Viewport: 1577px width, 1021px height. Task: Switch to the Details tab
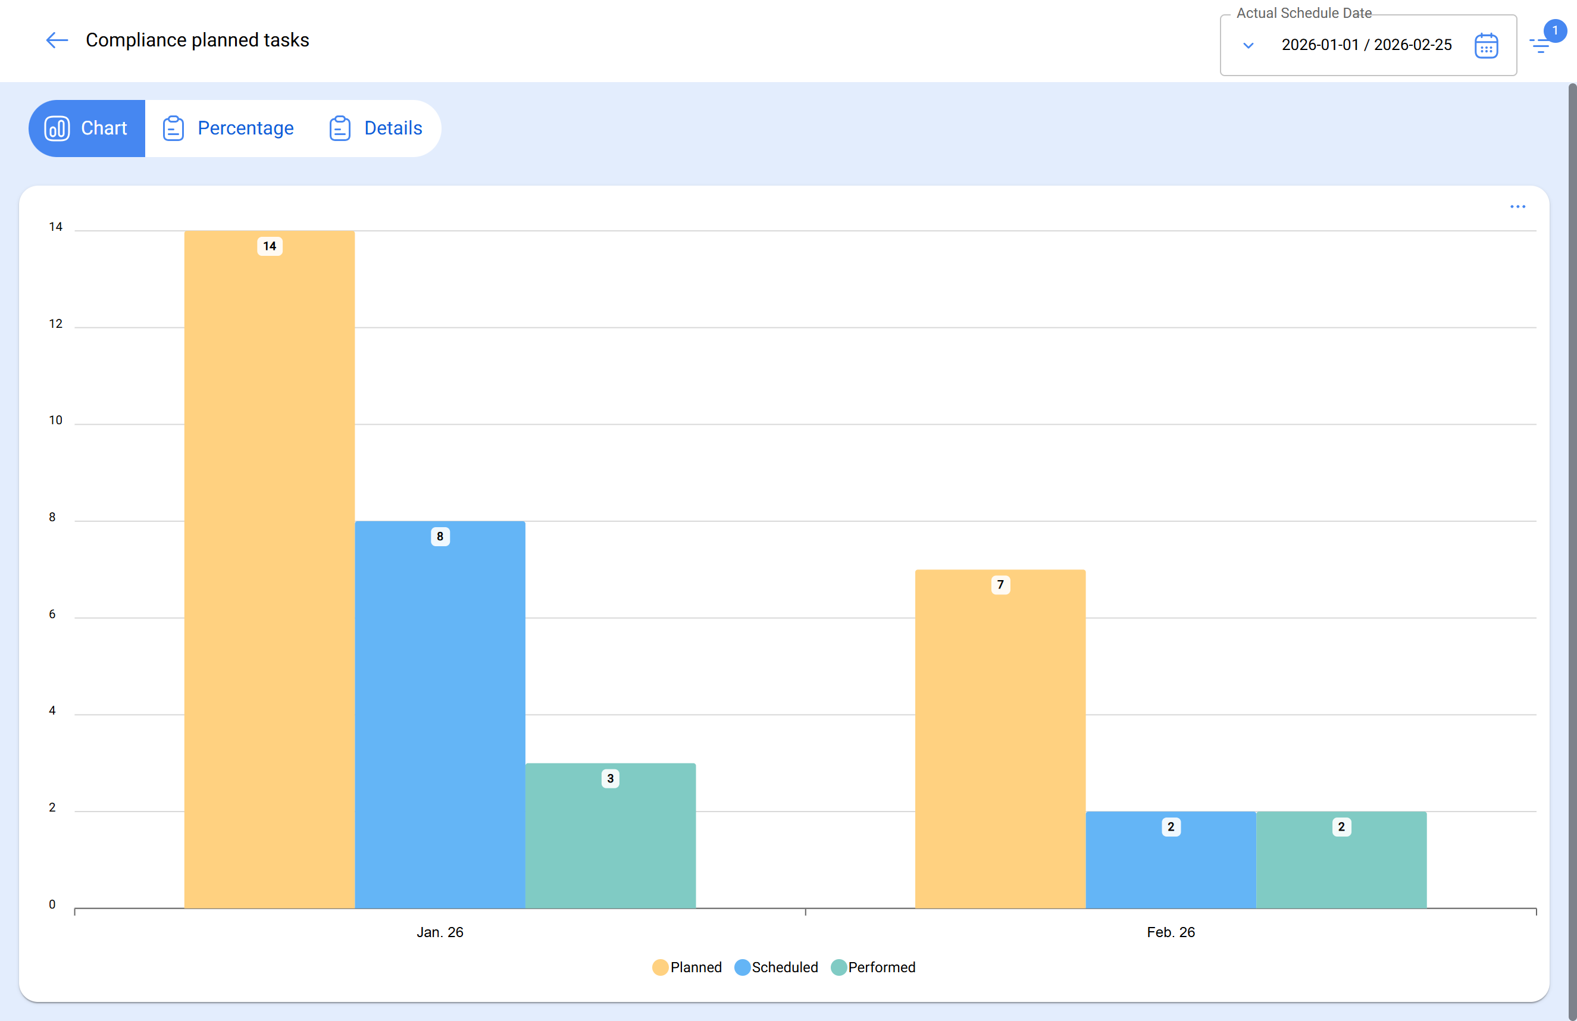pyautogui.click(x=393, y=129)
